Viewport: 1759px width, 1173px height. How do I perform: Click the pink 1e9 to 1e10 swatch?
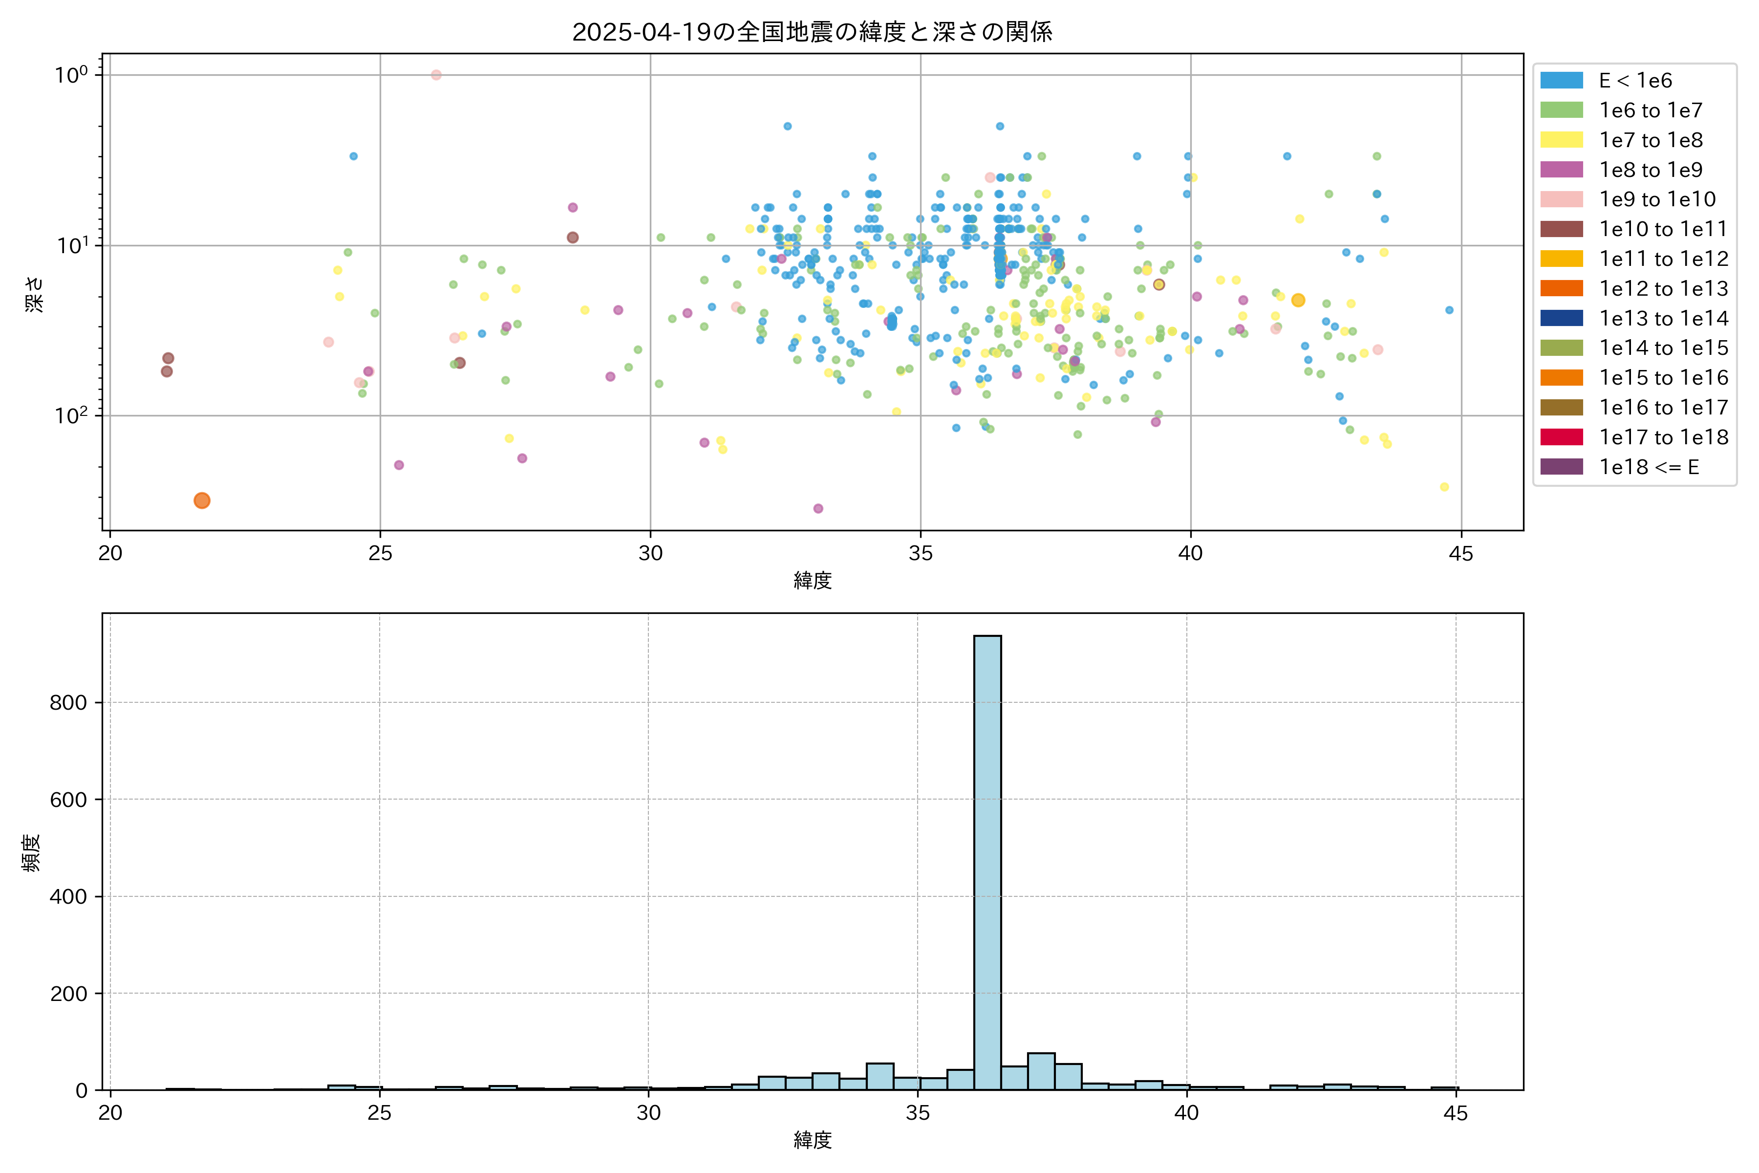coord(1561,199)
